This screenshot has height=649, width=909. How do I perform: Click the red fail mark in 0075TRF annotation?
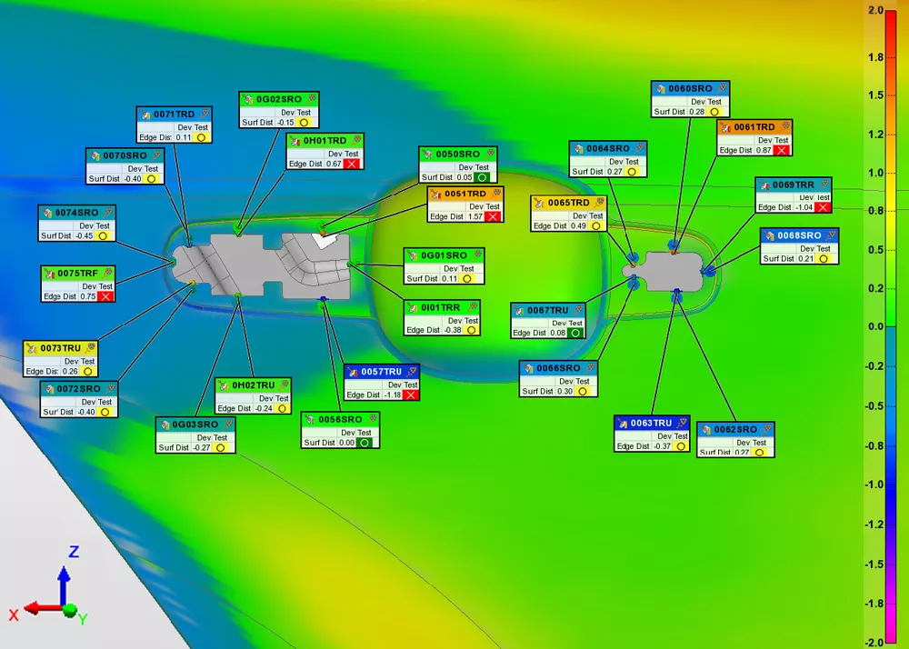click(x=105, y=296)
